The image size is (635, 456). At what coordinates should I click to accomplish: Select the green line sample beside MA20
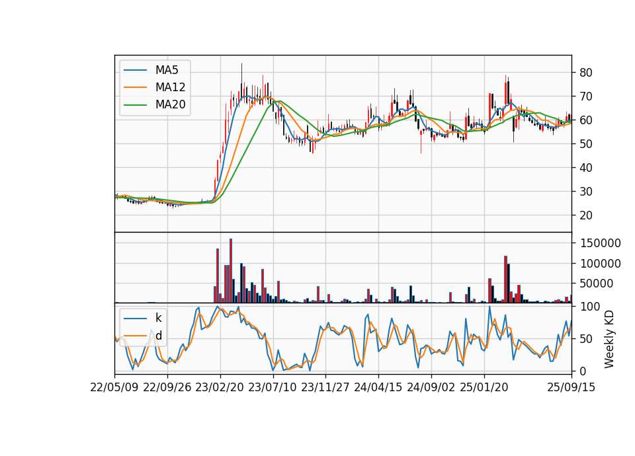[135, 104]
